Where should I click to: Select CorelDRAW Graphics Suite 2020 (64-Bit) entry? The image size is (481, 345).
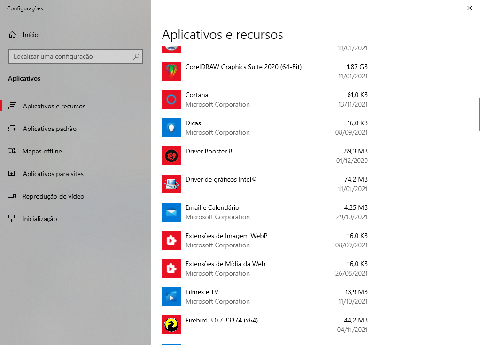pos(265,71)
